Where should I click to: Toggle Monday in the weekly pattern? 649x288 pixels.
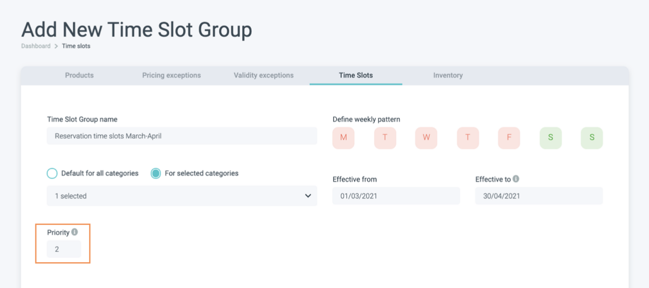click(x=344, y=138)
